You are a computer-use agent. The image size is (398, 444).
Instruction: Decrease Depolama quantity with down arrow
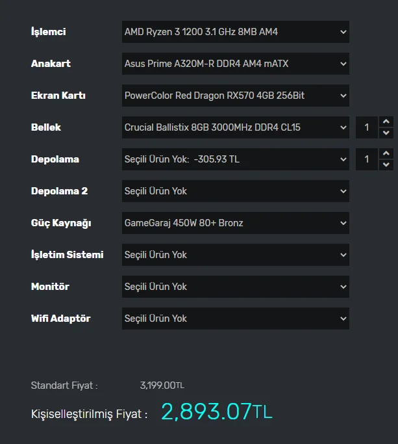[x=386, y=164]
